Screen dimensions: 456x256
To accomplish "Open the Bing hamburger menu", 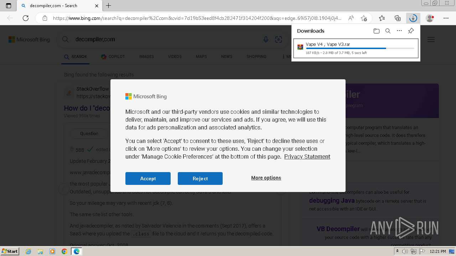I will coord(431,39).
